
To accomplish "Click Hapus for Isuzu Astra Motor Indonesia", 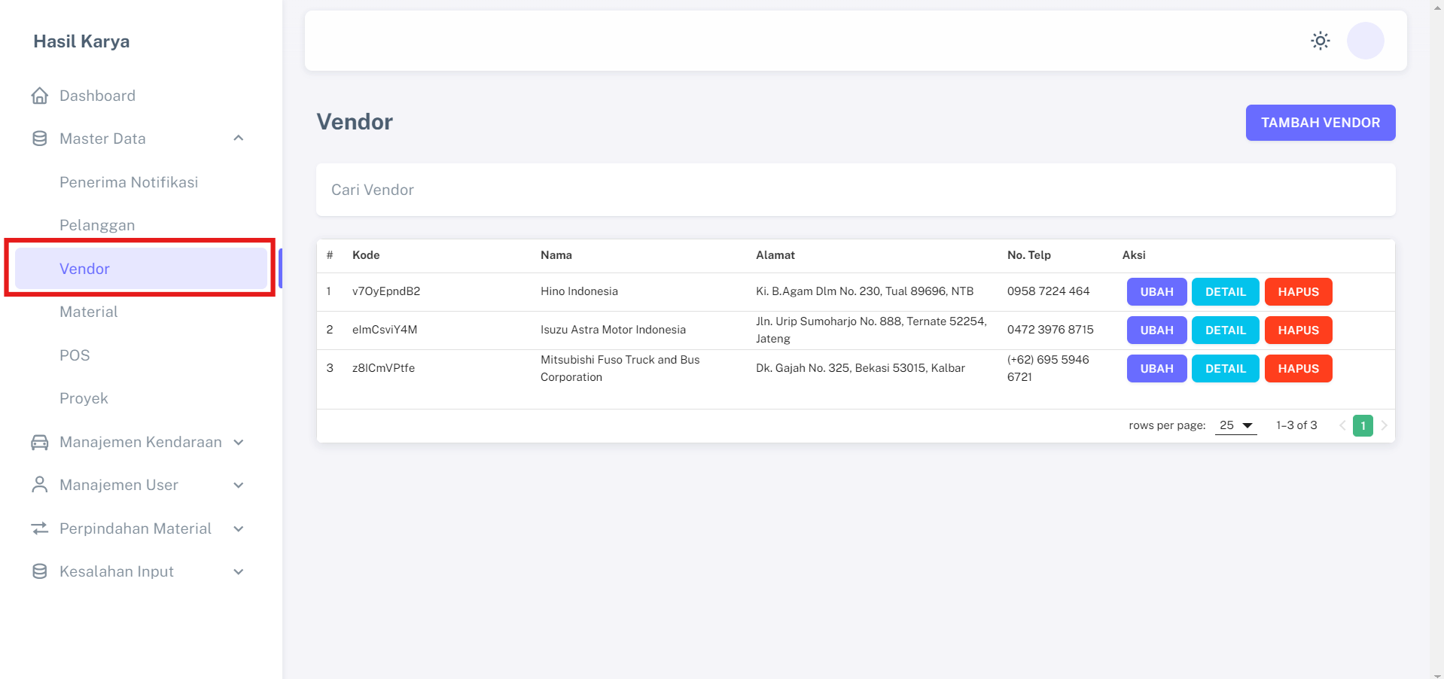I will (1298, 330).
